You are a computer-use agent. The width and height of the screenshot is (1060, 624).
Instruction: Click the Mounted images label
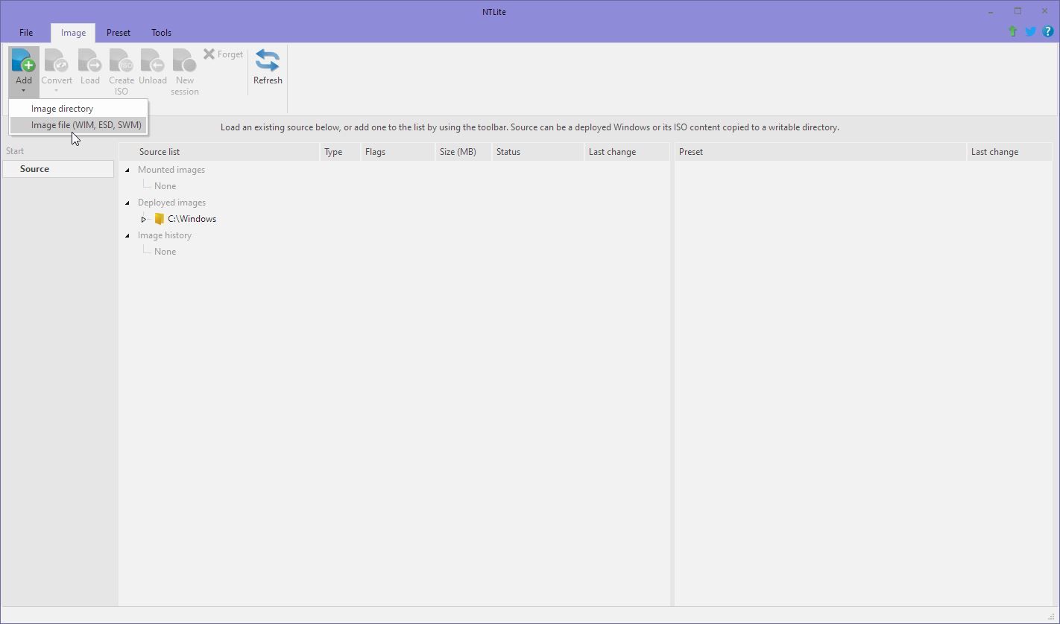point(171,170)
